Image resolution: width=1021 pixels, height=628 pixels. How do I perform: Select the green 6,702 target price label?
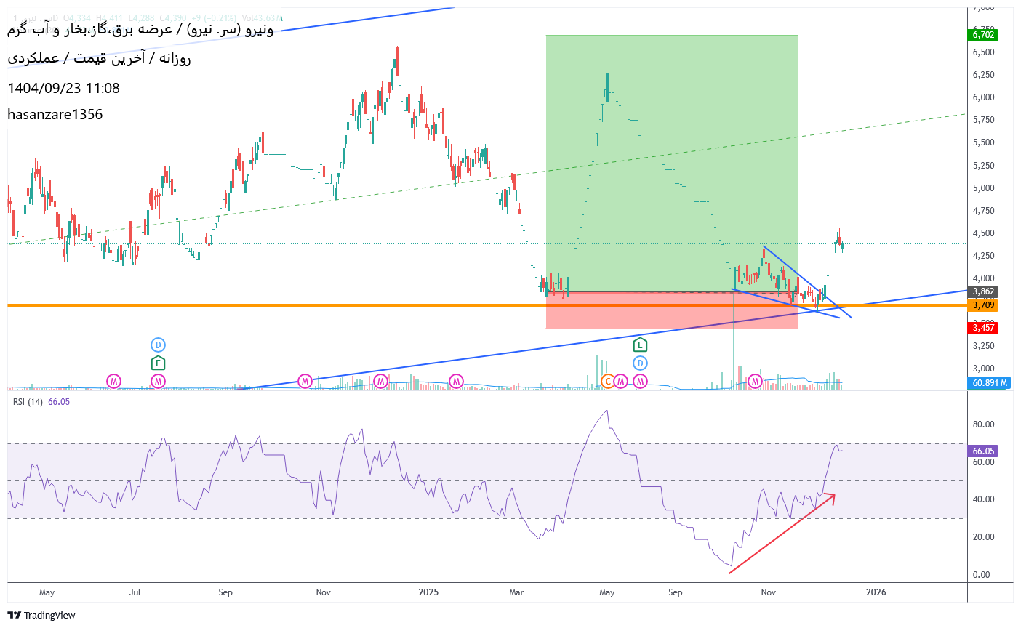tap(983, 35)
